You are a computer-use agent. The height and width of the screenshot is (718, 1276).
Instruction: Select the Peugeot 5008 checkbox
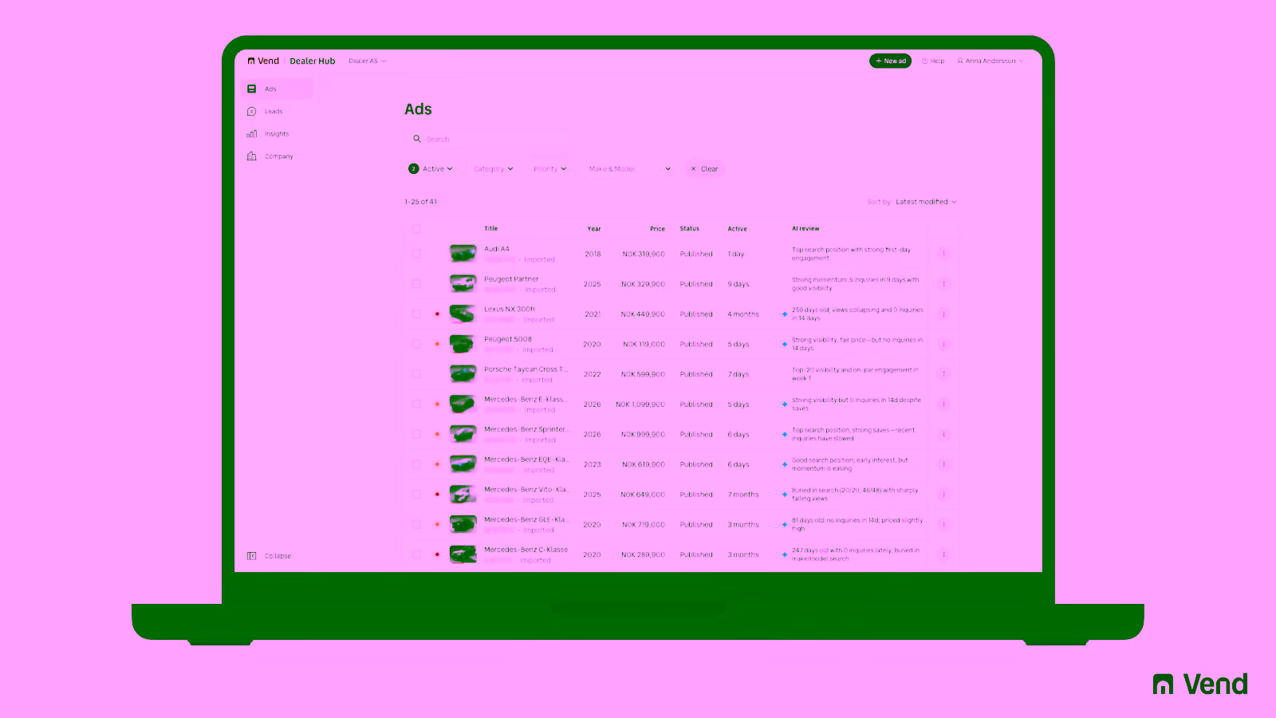[416, 344]
